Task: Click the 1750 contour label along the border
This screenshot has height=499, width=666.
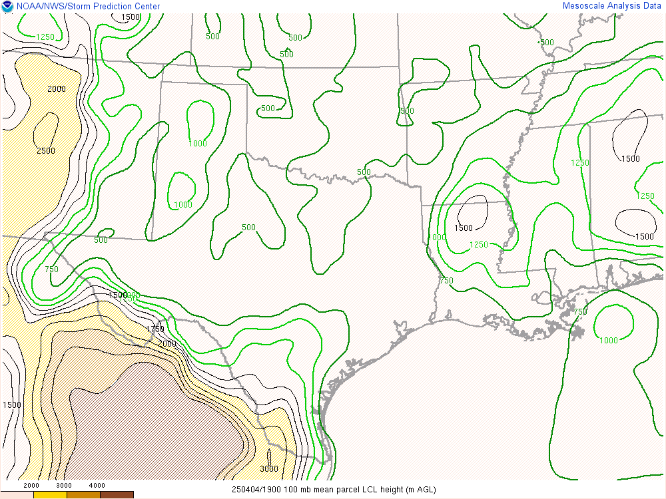Action: [x=155, y=329]
